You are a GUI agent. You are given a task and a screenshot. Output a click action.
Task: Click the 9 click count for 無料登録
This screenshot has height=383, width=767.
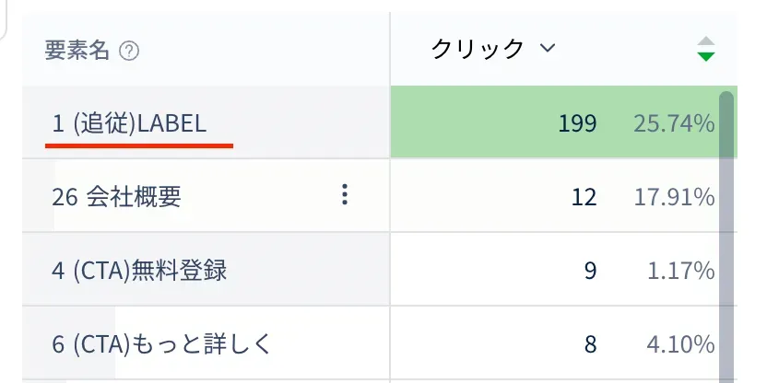tap(590, 271)
